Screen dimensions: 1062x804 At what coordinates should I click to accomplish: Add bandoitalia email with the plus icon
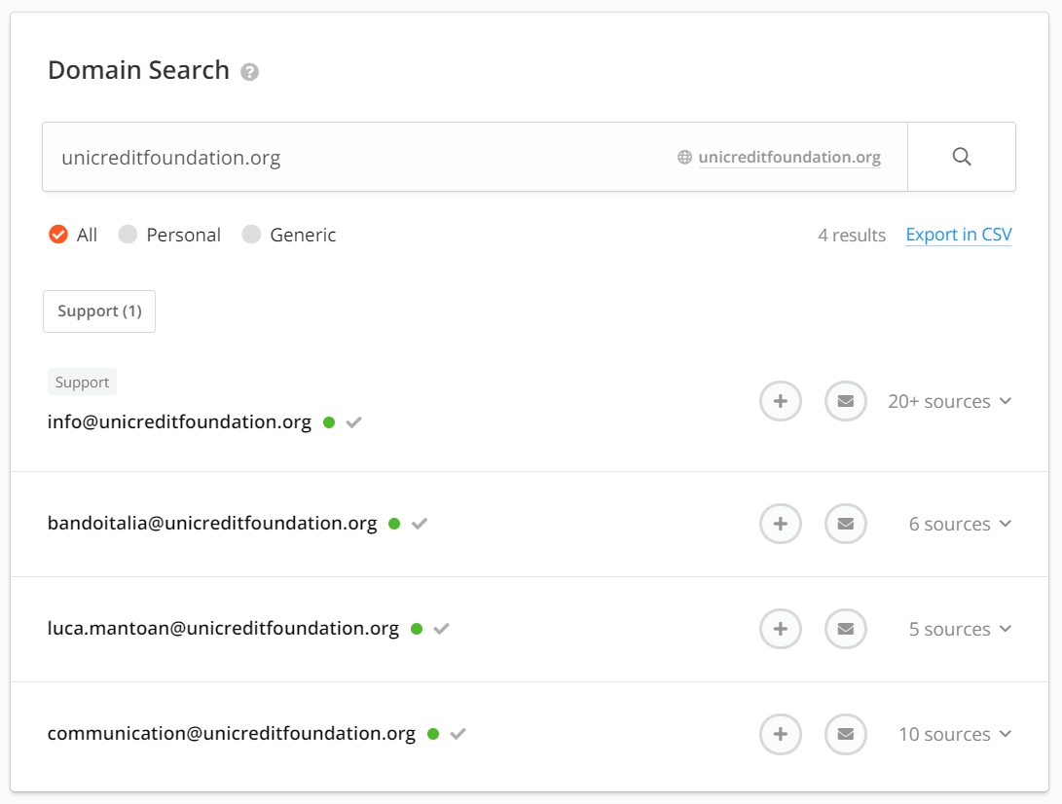point(780,524)
